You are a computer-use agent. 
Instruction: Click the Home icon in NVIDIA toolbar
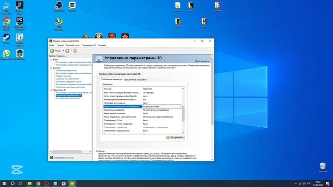point(75,51)
